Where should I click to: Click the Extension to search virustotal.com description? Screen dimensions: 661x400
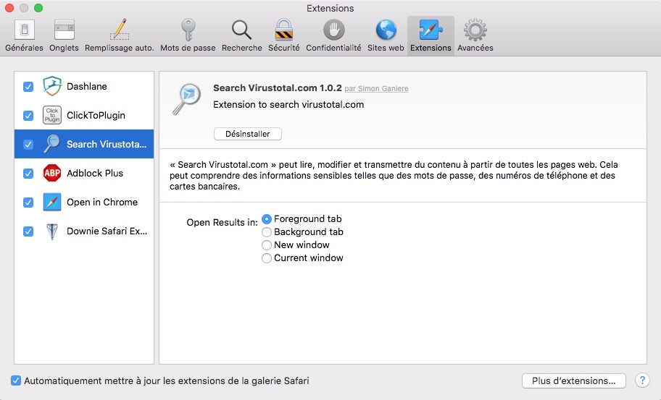288,104
